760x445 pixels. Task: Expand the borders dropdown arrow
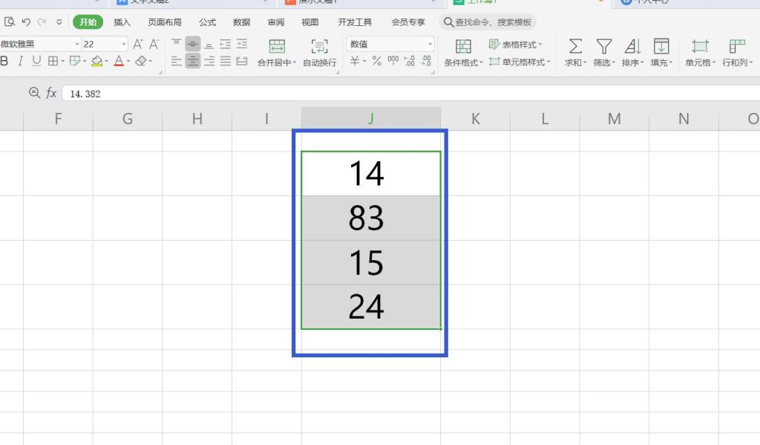[x=62, y=62]
